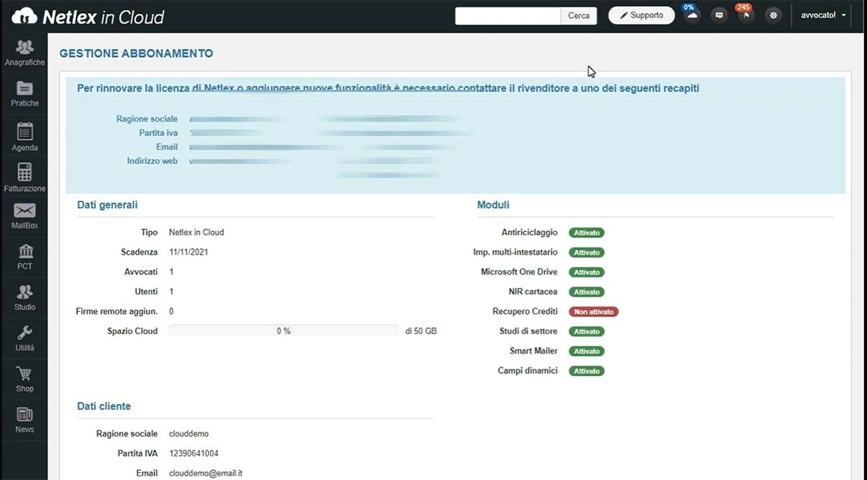Click Campi dinamici Attivato badge
This screenshot has height=480, width=867.
pyautogui.click(x=587, y=371)
